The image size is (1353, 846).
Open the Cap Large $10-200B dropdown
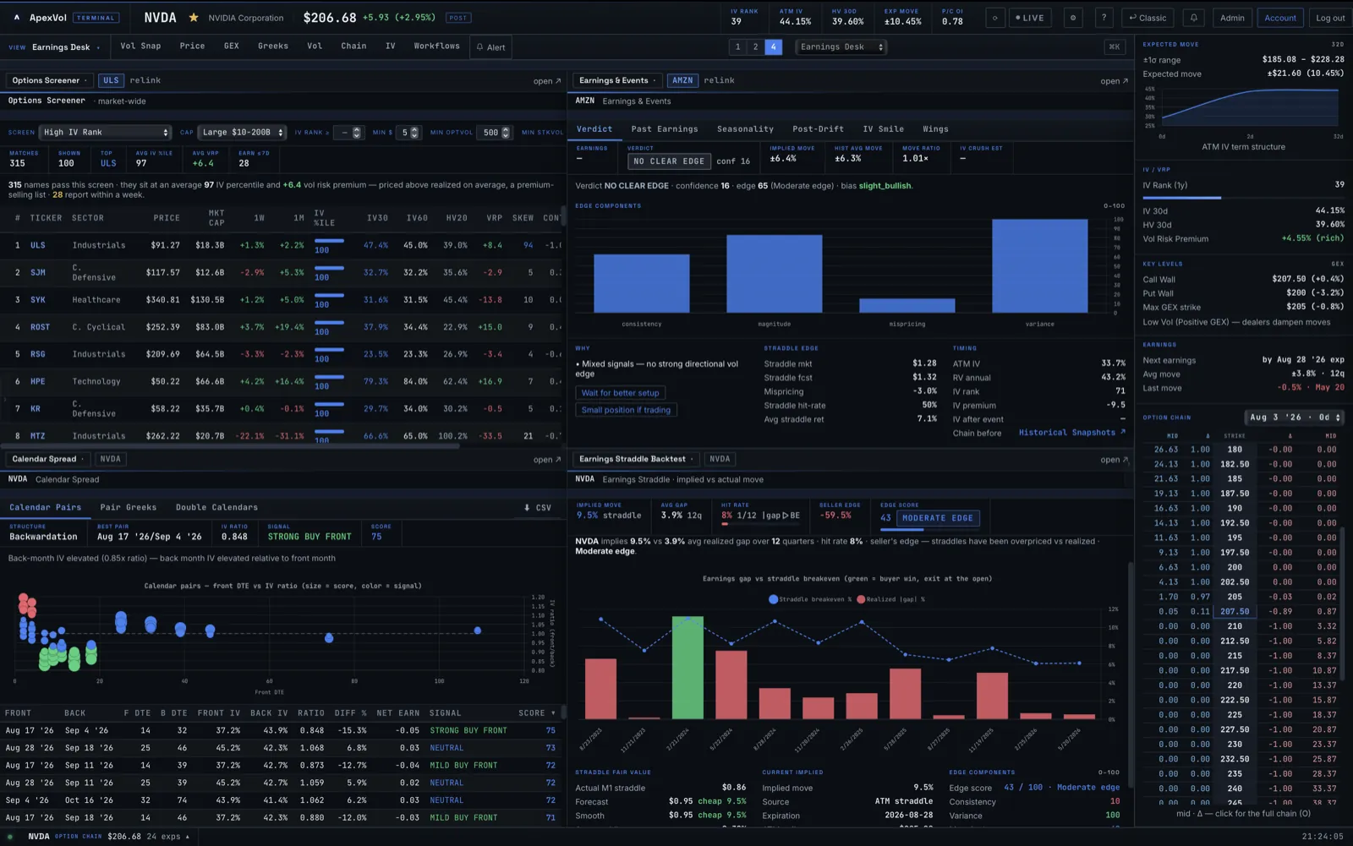tap(243, 133)
